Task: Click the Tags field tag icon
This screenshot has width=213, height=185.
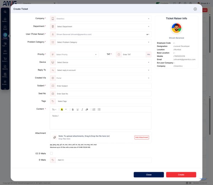Action: pos(53,101)
